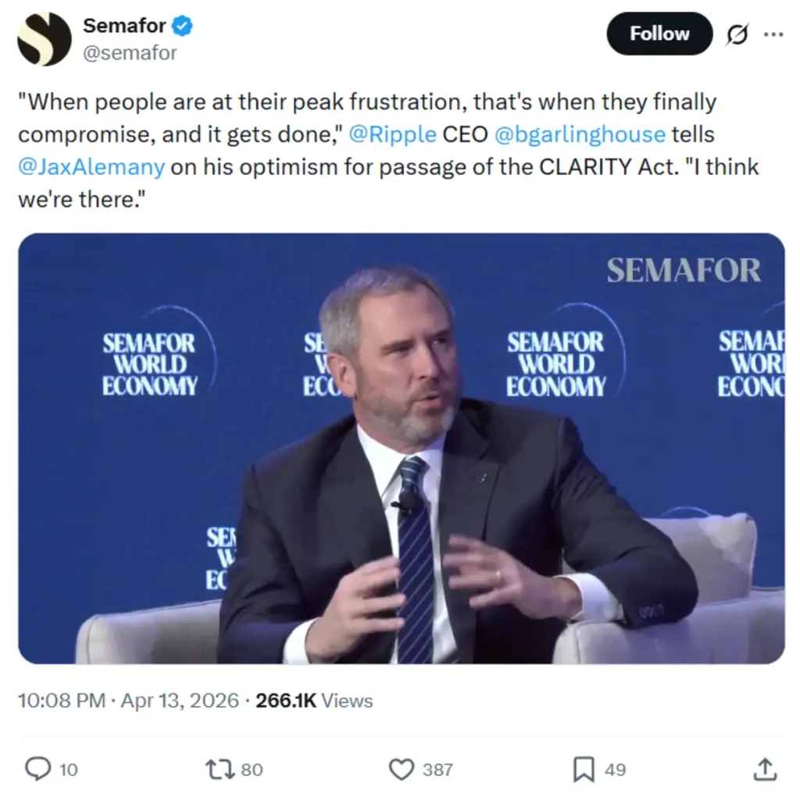Viewport: 800px width, 792px height.
Task: Expand the reply count details
Action: [x=69, y=769]
